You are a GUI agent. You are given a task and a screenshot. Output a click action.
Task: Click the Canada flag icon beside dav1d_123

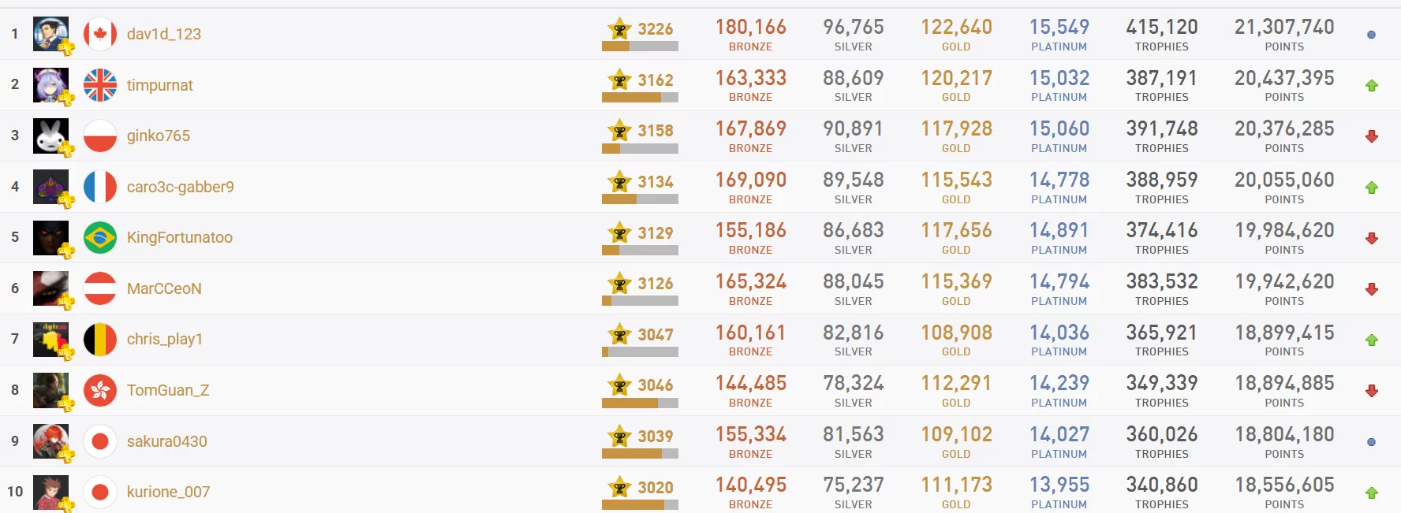tap(100, 34)
